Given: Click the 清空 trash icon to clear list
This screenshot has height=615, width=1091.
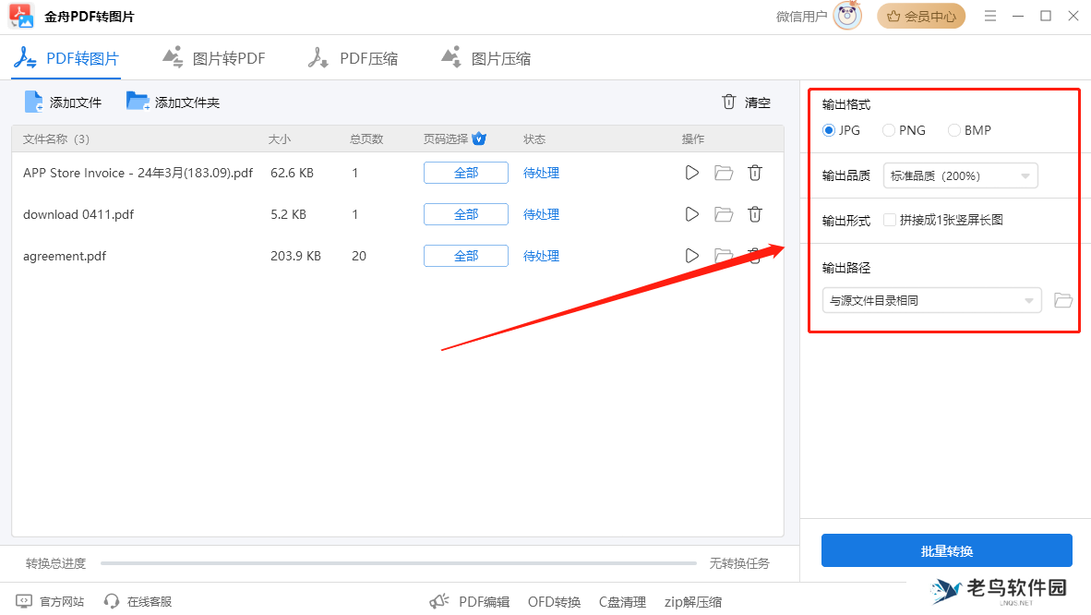Looking at the screenshot, I should (x=728, y=102).
